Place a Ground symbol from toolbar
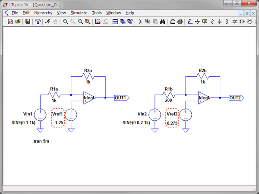Screen dimensions: 259x194 pyautogui.click(x=197, y=21)
